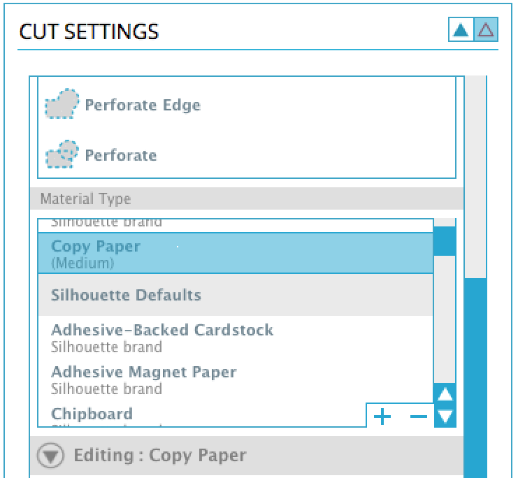Viewport: 518px width, 478px height.
Task: Select the Perforate Edge label
Action: [143, 105]
